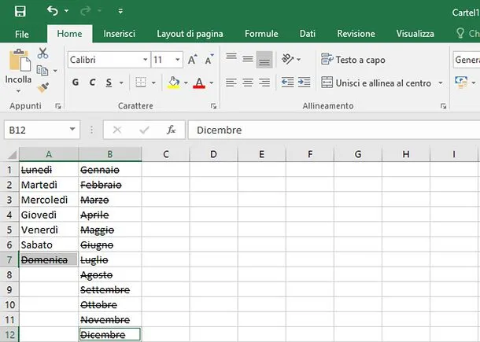Screen dimensions: 480x342
Task: Click the text orientation icon
Action: pos(287,59)
